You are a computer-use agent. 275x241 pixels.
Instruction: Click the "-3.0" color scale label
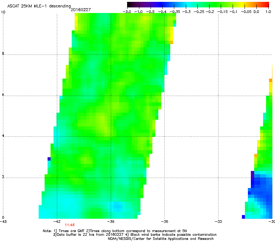pyautogui.click(x=127, y=12)
